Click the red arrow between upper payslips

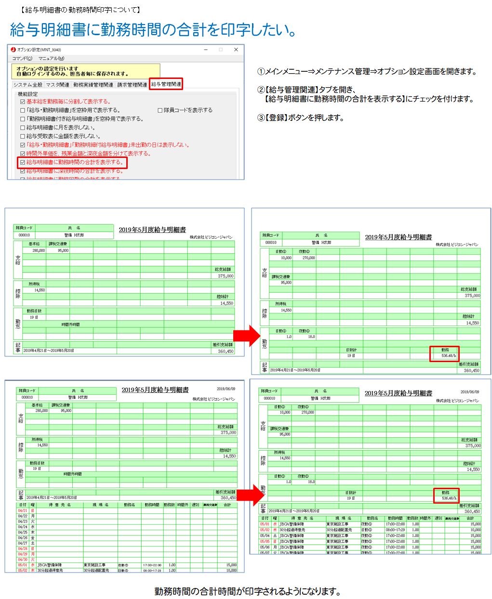247,335
